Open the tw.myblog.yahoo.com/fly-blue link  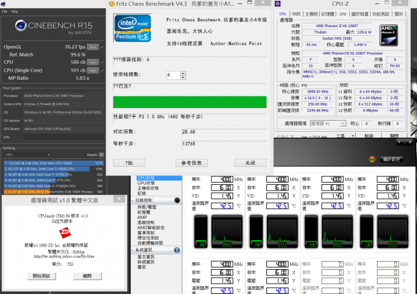coord(64,256)
